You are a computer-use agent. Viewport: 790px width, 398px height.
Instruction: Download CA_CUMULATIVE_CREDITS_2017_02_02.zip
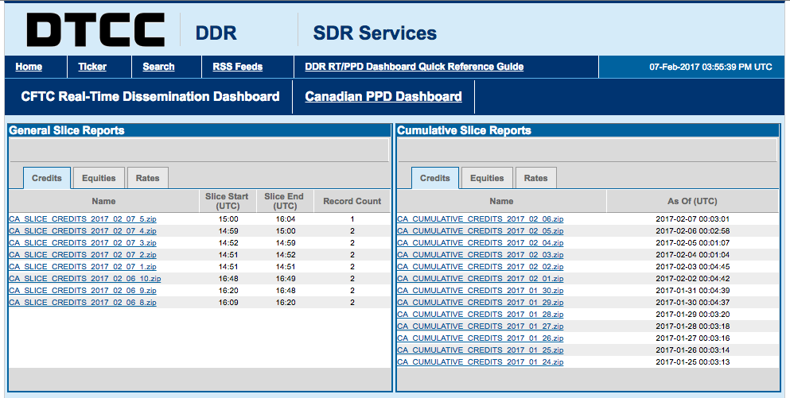(481, 267)
